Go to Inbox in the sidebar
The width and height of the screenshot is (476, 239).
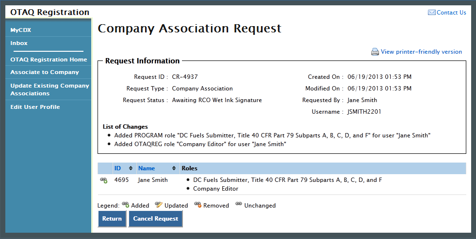[x=19, y=43]
